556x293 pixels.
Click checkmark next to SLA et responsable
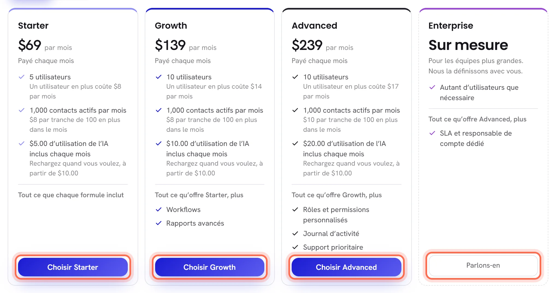432,133
